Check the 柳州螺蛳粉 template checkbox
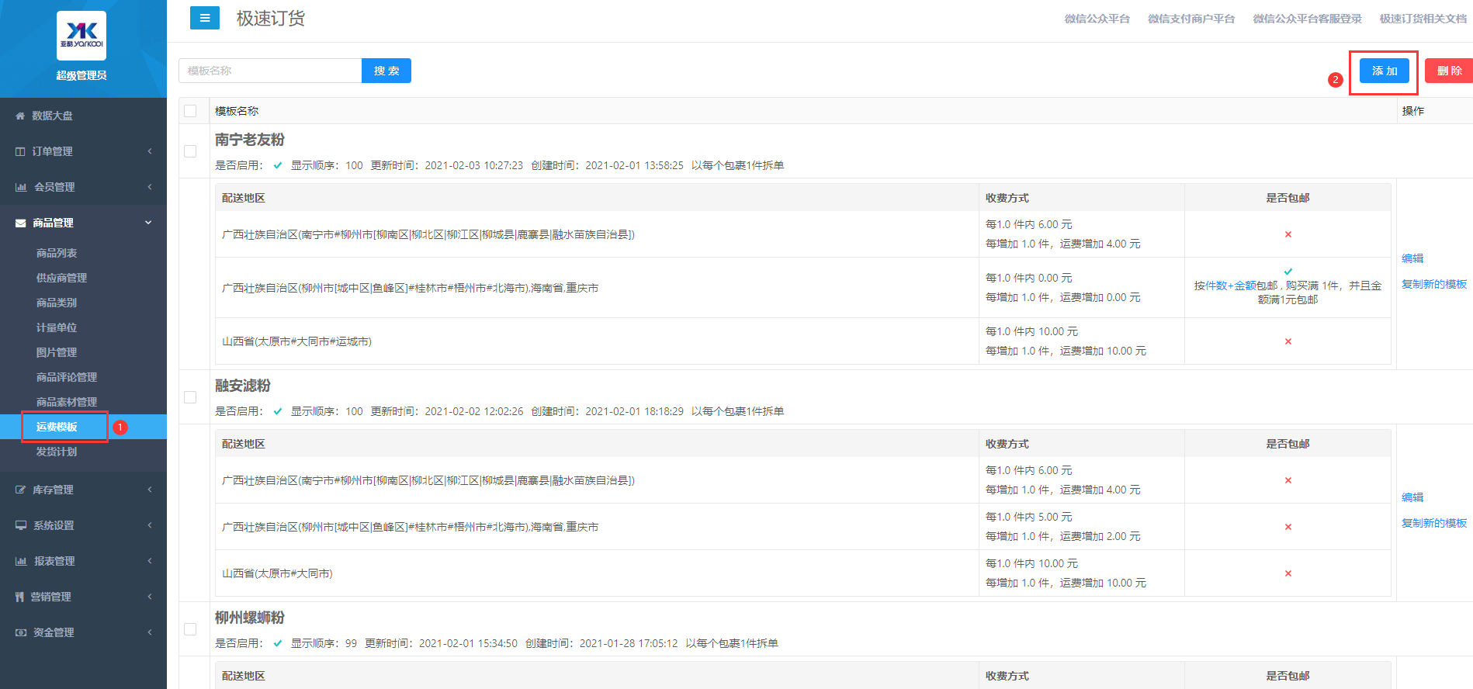 [x=190, y=629]
